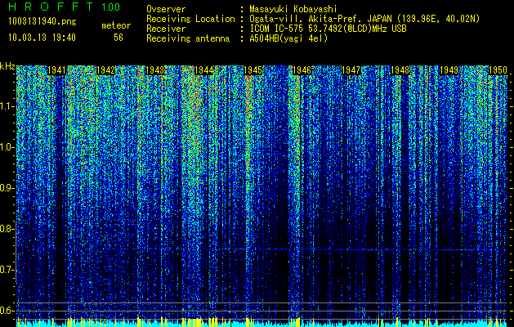The height and width of the screenshot is (327, 514).
Task: Select the 1941 time marker
Action: [x=56, y=70]
